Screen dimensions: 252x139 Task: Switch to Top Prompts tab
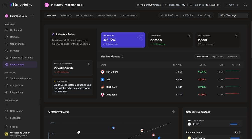click(66, 15)
